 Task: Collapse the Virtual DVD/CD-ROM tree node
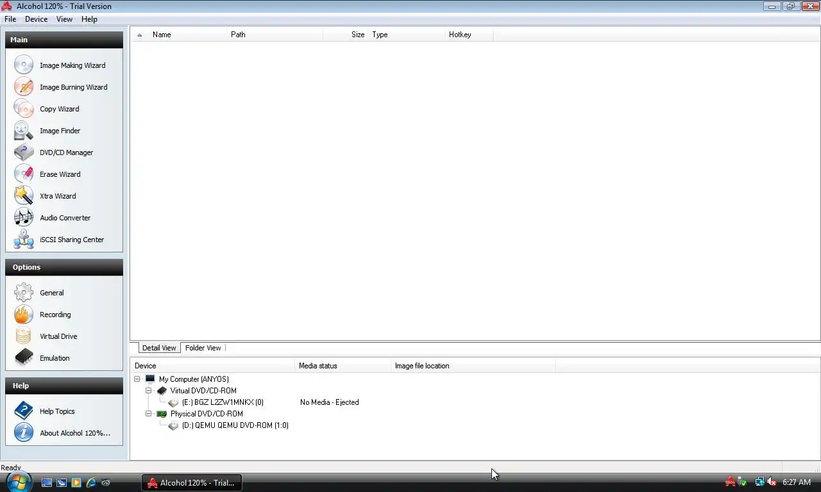coord(149,391)
